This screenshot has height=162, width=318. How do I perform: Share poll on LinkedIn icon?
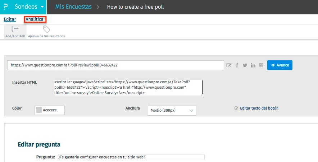pos(253,65)
